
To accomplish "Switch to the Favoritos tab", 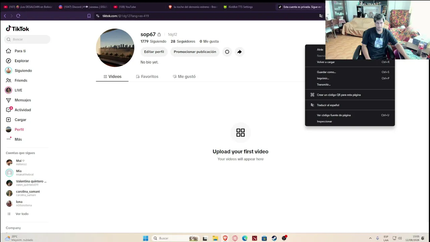I will click(147, 77).
